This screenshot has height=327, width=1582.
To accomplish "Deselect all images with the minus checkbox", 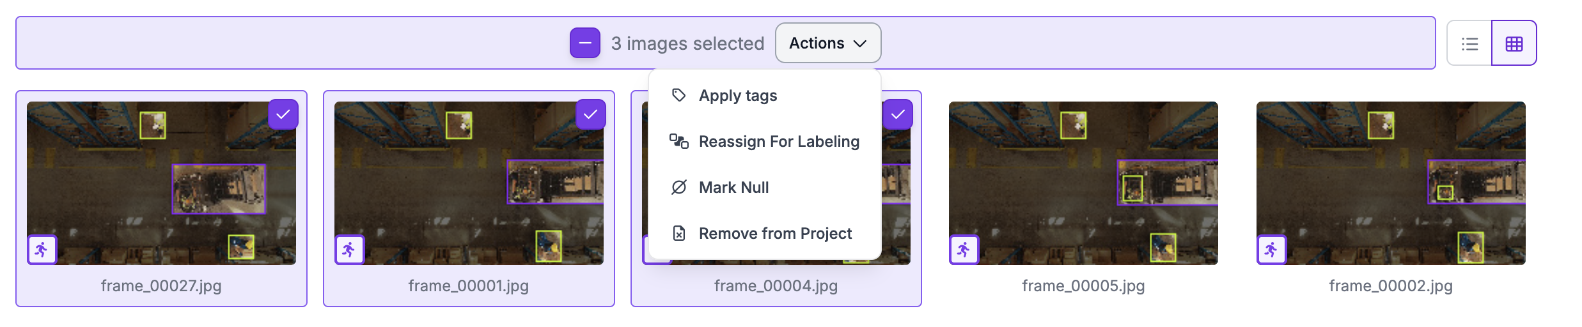I will pos(585,43).
